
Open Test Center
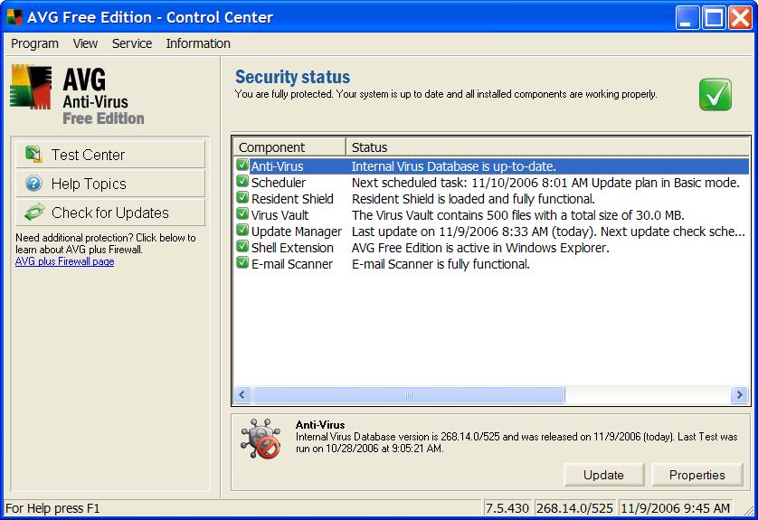[x=110, y=155]
